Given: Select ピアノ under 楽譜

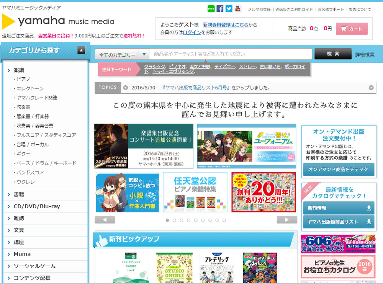Looking at the screenshot, I should tap(23, 79).
